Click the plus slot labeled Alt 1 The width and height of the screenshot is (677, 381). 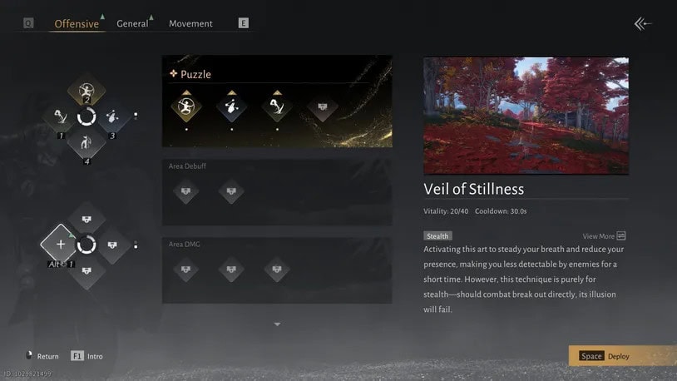coord(61,245)
